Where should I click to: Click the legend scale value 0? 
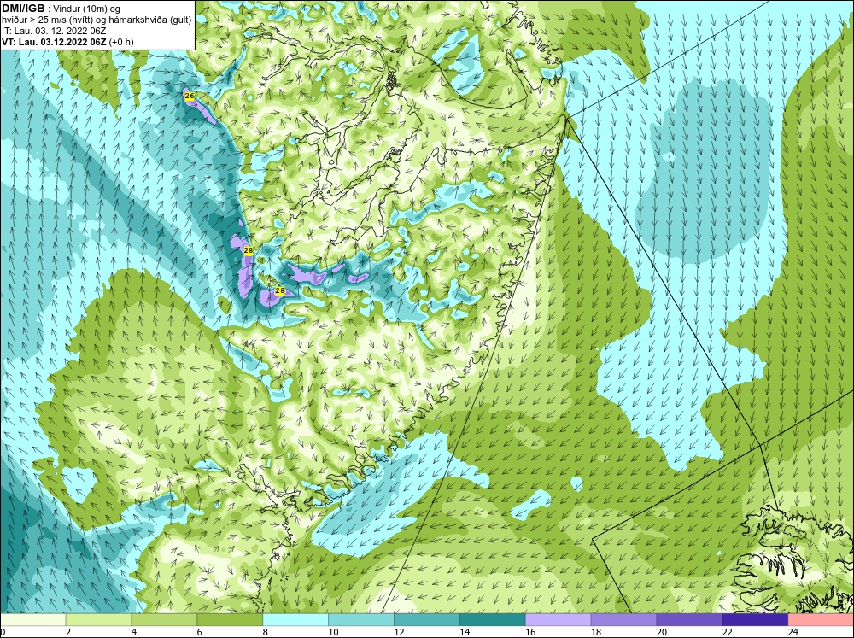(x=3, y=632)
